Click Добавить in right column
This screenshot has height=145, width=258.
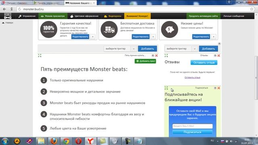[208, 49]
